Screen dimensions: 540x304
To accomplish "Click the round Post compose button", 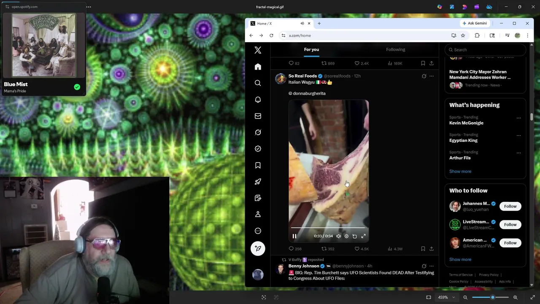I will pyautogui.click(x=258, y=248).
